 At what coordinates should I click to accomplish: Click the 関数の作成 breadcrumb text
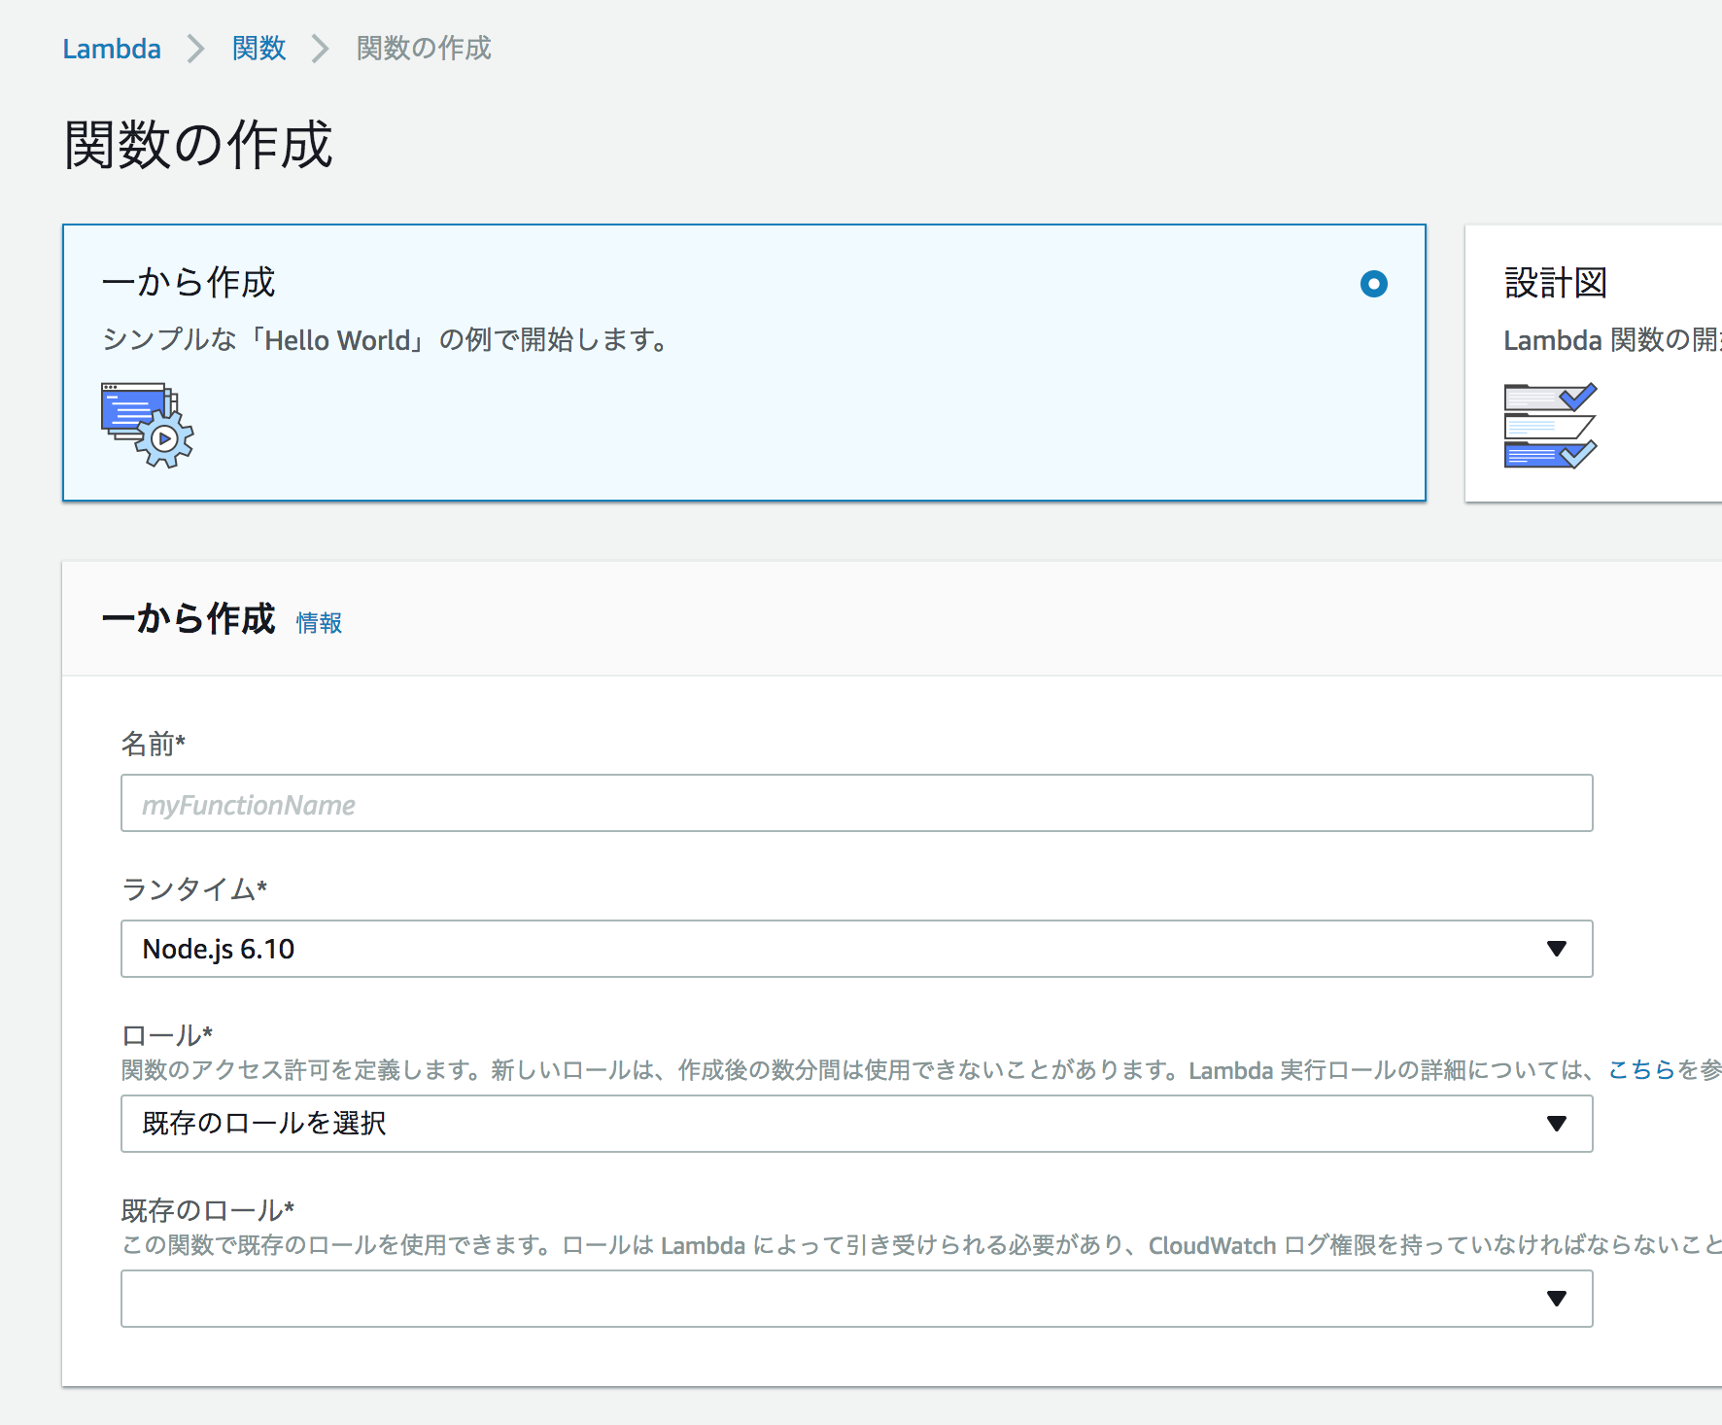424,49
